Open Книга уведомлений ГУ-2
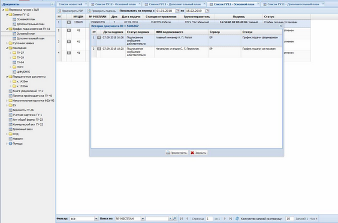 pos(26,91)
